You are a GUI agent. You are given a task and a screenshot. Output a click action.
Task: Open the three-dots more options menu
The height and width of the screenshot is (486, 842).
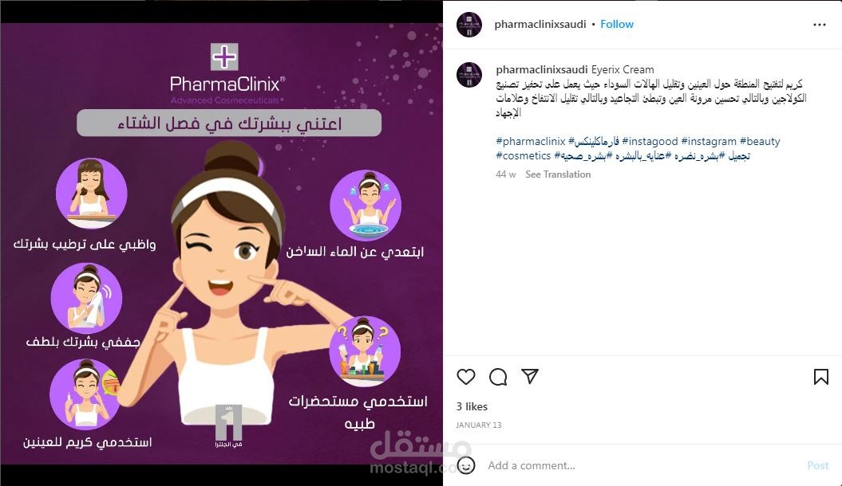point(820,25)
